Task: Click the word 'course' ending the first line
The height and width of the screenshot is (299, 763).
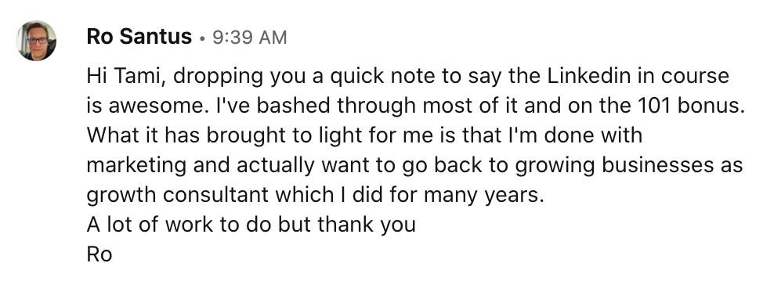Action: click(x=700, y=77)
